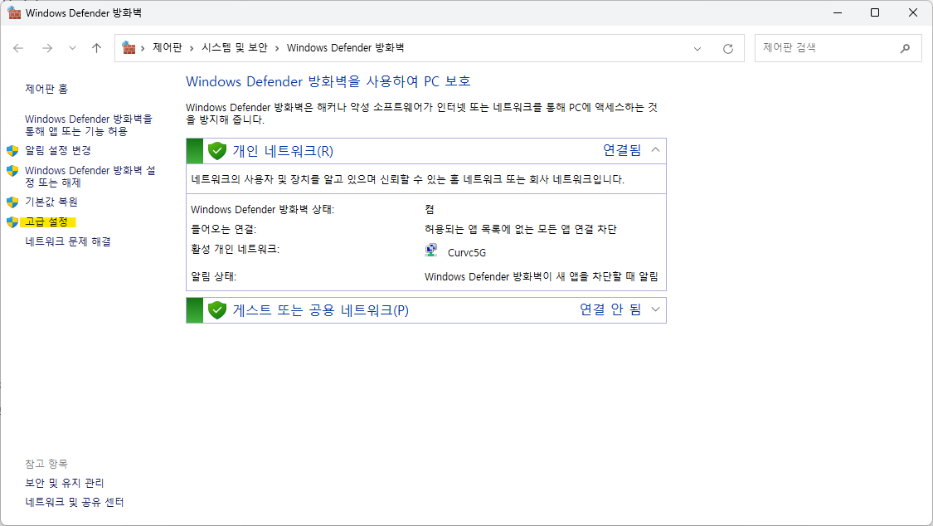Click 들어오는 연결: label
This screenshot has height=526, width=933.
tap(223, 229)
